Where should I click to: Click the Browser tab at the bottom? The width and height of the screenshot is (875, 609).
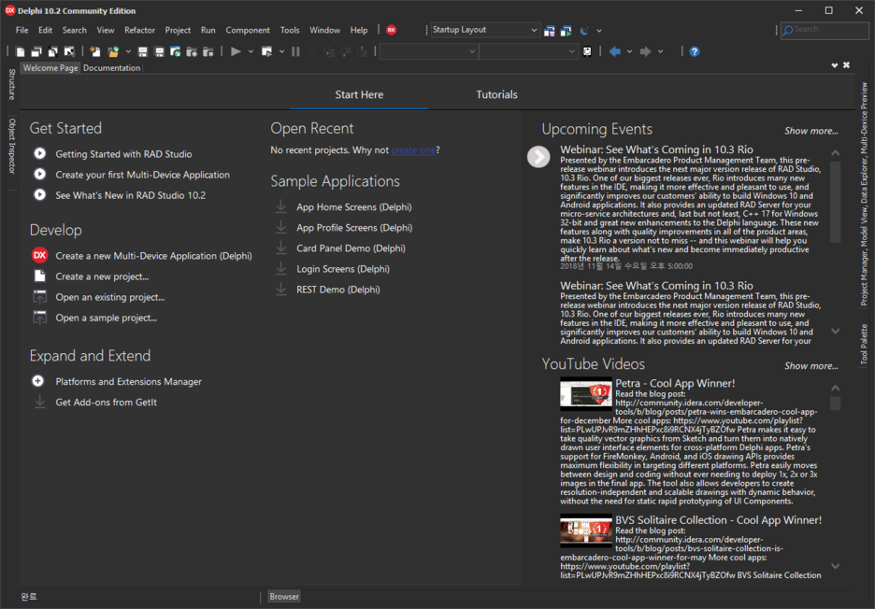click(284, 596)
